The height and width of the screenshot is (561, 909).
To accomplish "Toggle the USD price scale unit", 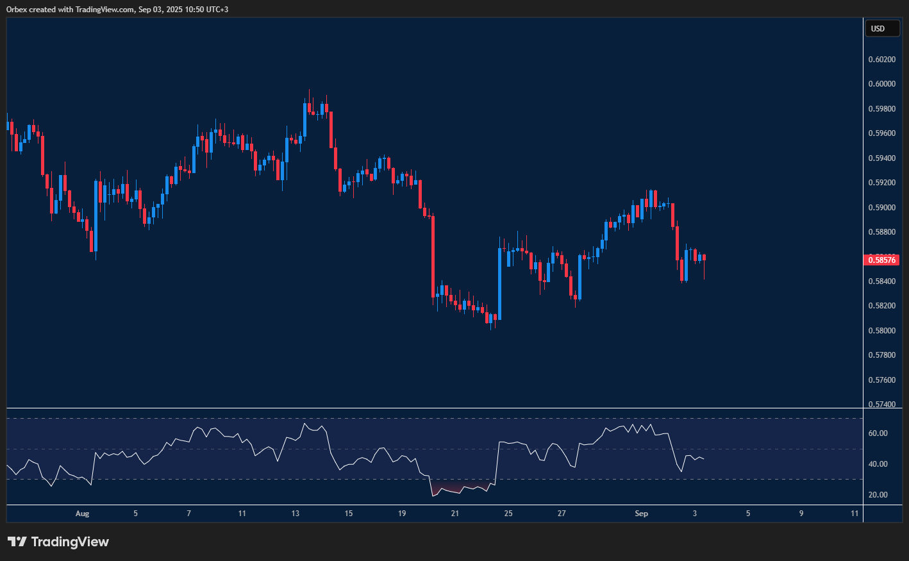I will [x=883, y=28].
